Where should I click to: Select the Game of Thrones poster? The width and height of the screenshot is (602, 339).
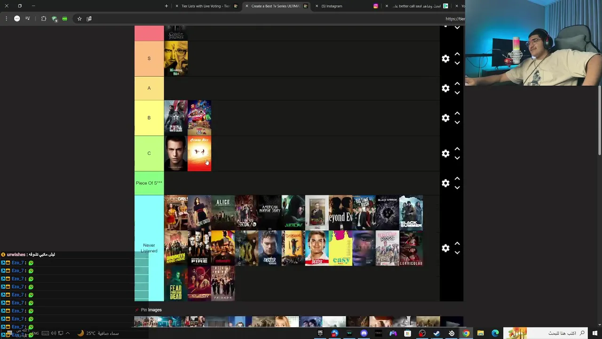click(x=176, y=33)
